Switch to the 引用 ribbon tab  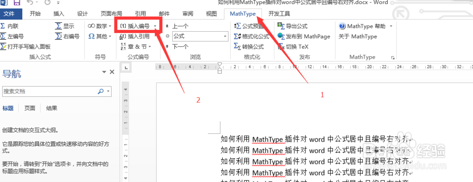(x=140, y=14)
